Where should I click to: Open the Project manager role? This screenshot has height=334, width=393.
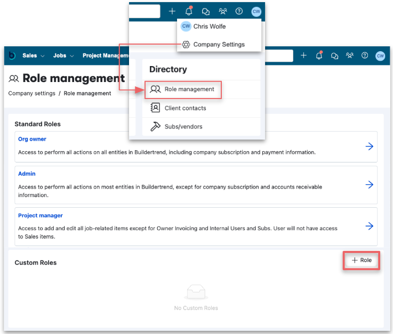41,216
